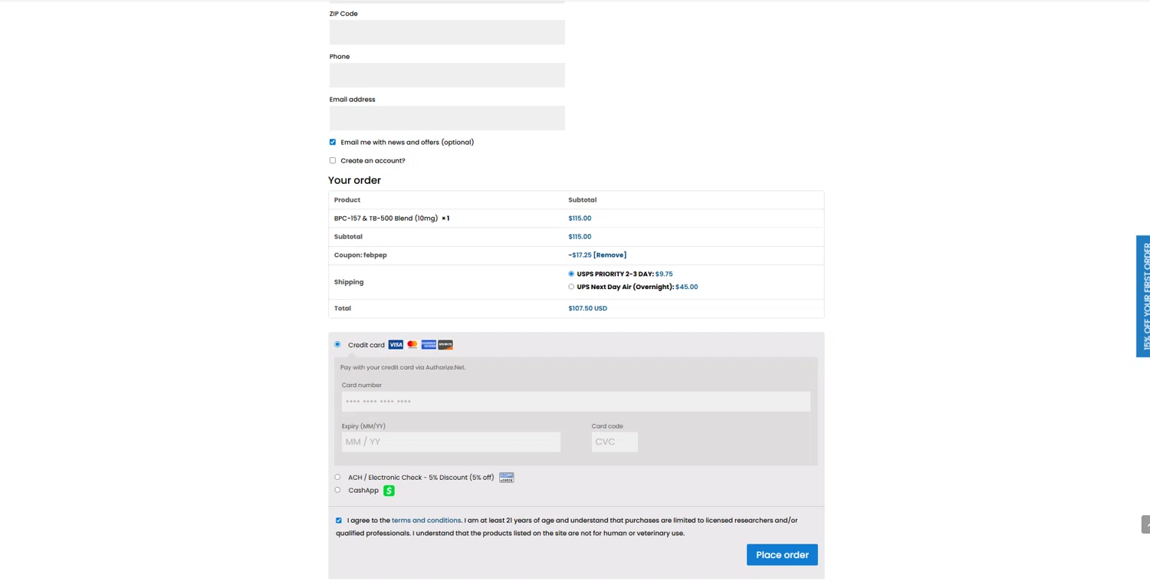
Task: Click the CVC card code field
Action: 614,442
